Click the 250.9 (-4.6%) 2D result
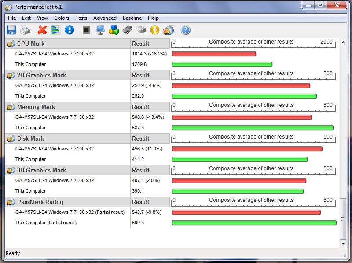The width and height of the screenshot is (352, 263). coord(147,85)
